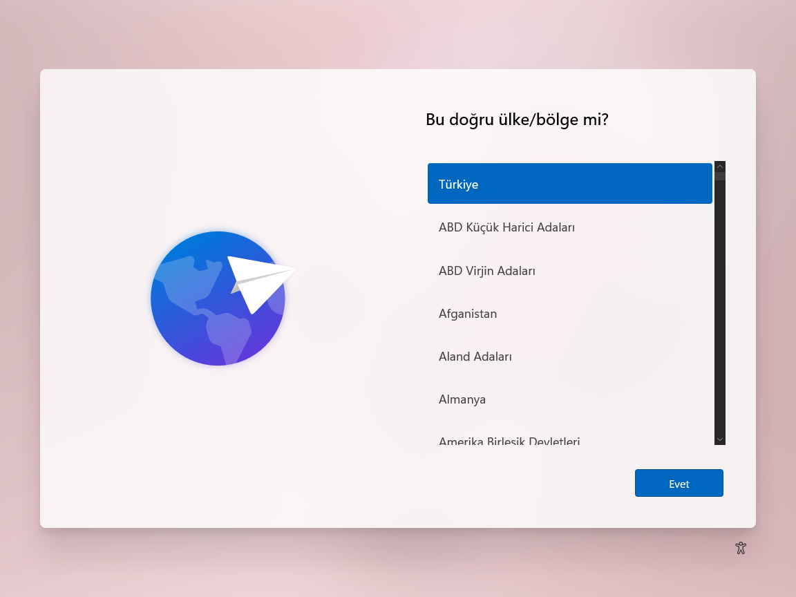Click the scrollbar down arrow
This screenshot has width=796, height=597.
720,439
